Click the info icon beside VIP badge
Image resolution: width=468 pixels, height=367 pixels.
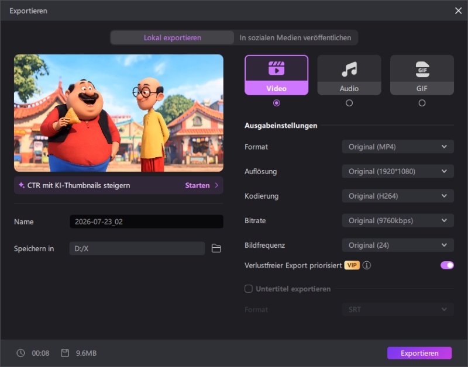coord(367,265)
